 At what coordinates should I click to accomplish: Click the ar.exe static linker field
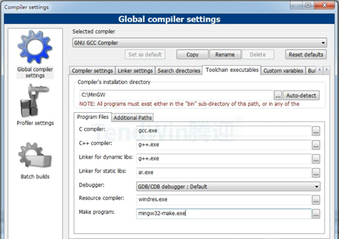(x=224, y=173)
